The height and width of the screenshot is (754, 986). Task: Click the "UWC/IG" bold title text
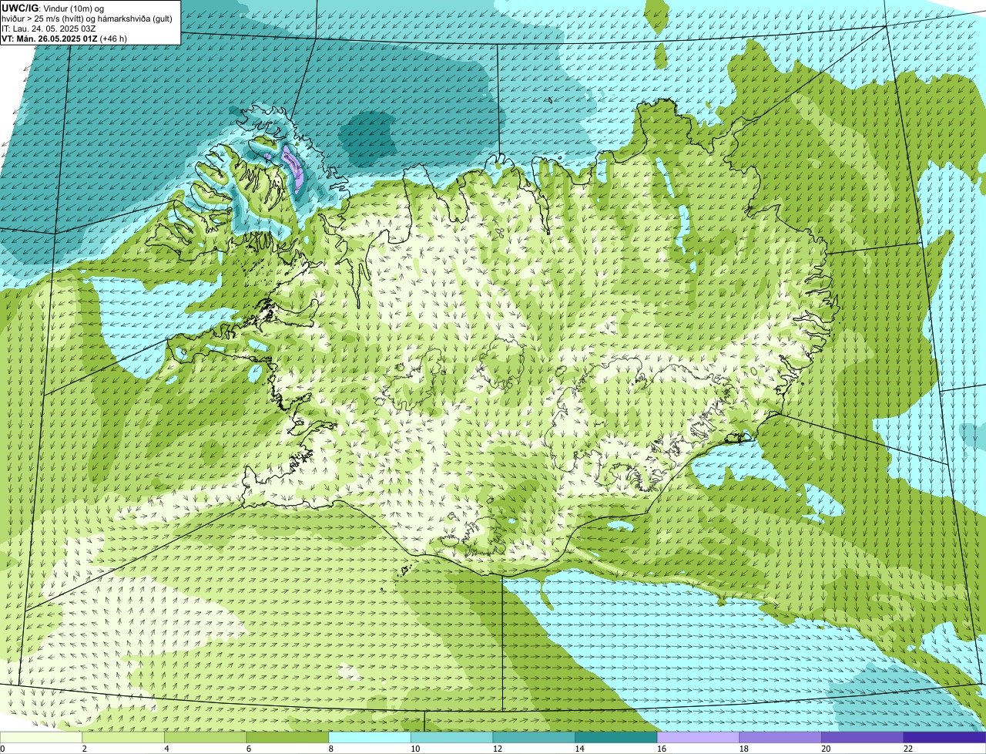20,8
